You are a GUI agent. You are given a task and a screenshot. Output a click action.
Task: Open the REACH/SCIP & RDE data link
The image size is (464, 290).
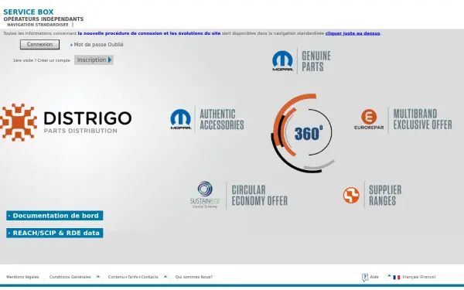pos(55,233)
